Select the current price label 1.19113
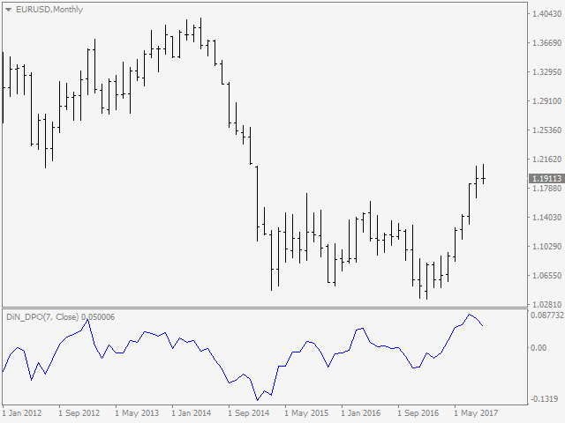Image resolution: width=565 pixels, height=423 pixels. [546, 178]
